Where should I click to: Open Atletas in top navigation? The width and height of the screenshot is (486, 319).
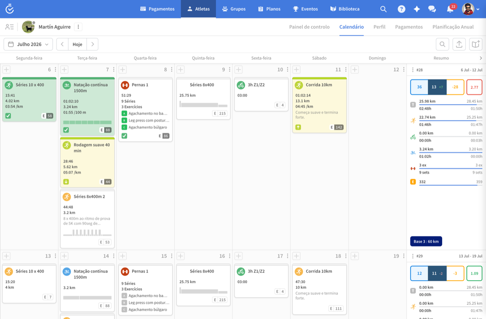198,9
